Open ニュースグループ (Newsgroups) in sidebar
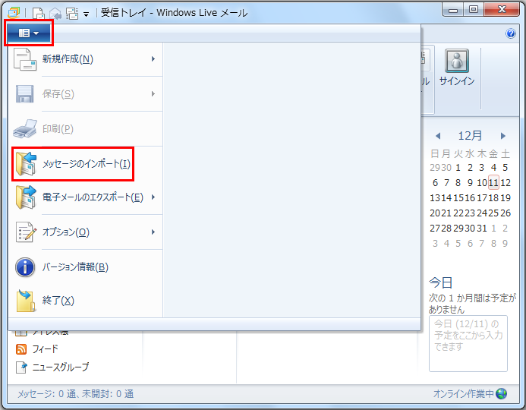 click(60, 367)
